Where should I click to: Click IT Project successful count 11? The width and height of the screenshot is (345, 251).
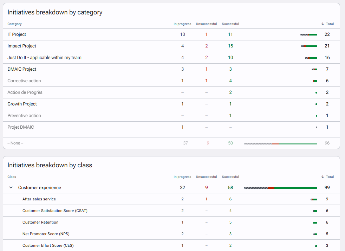pos(230,34)
